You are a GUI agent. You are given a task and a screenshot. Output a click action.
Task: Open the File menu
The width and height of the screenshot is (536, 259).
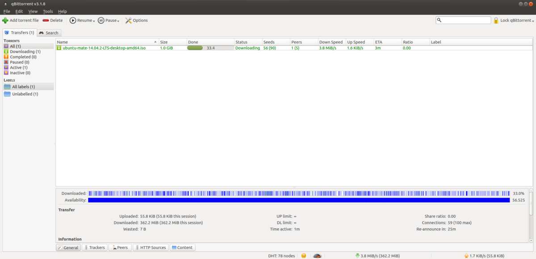7,11
